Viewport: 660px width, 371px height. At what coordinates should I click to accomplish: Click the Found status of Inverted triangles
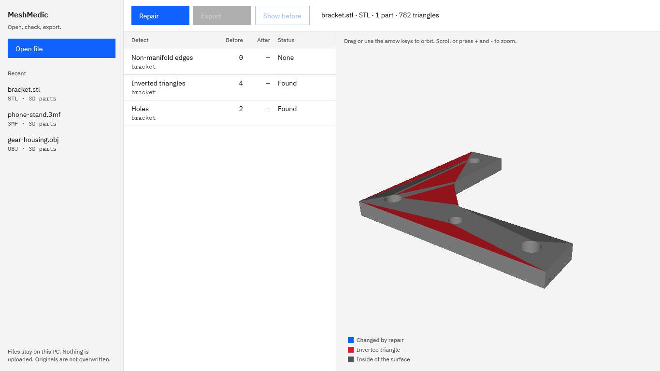coord(287,83)
